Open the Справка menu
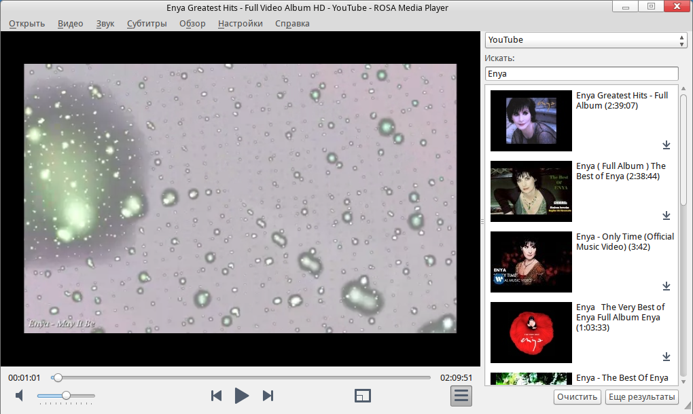Screen dimensions: 693x414 (292, 23)
